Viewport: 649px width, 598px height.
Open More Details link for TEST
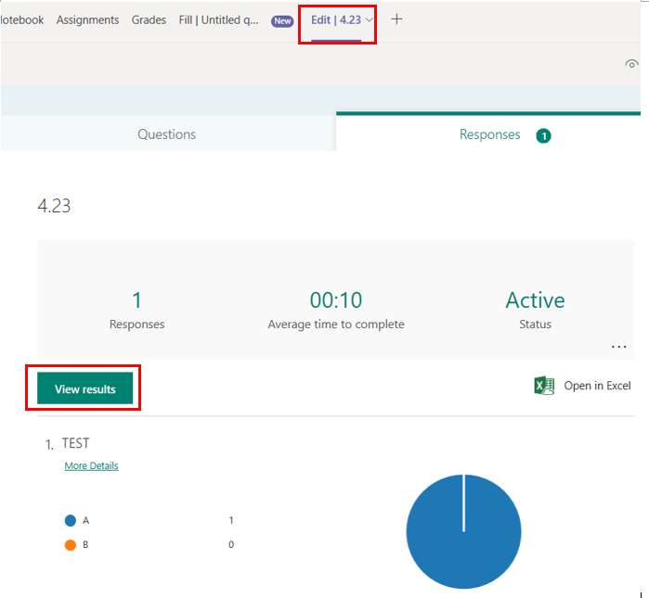92,465
